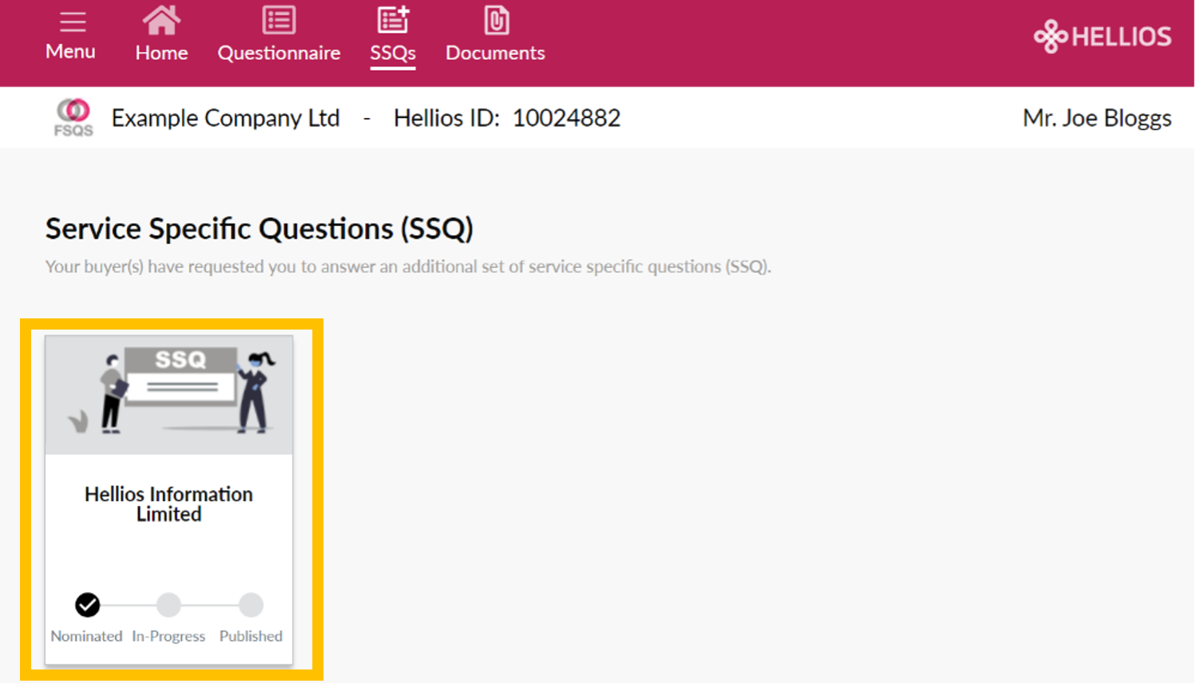The width and height of the screenshot is (1200, 687).
Task: Open the Hellios Information Limited card title
Action: coord(168,504)
